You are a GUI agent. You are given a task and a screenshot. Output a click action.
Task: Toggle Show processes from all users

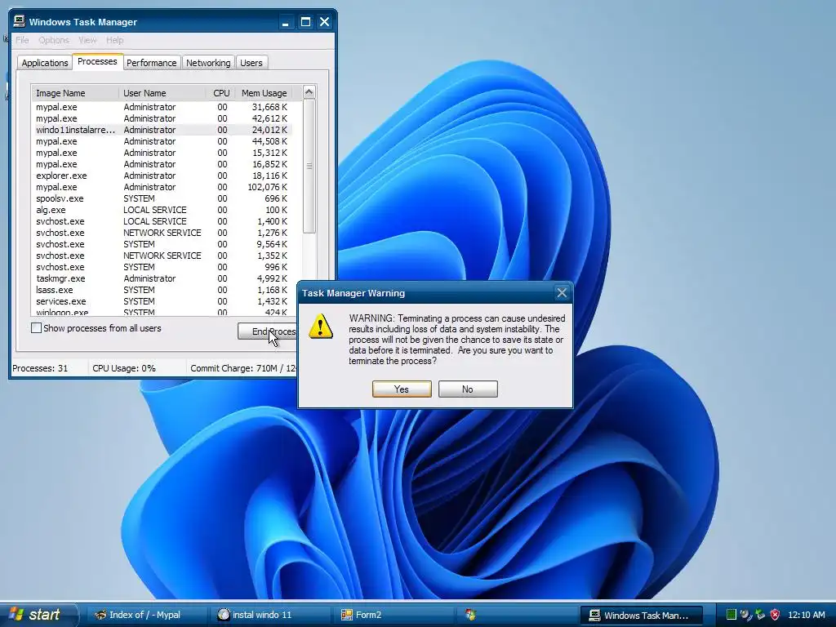36,328
